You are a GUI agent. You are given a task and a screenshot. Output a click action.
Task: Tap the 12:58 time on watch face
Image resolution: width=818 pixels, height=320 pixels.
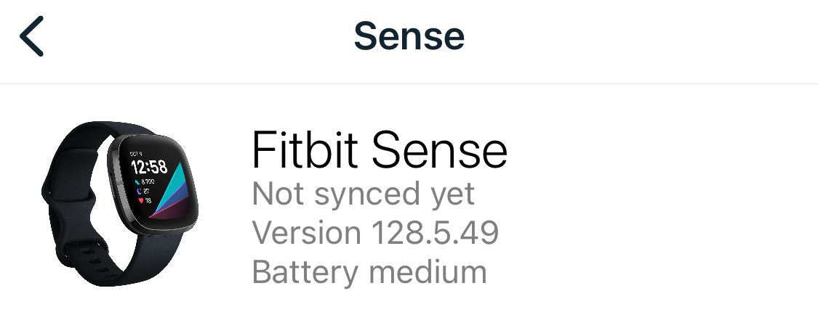click(149, 166)
